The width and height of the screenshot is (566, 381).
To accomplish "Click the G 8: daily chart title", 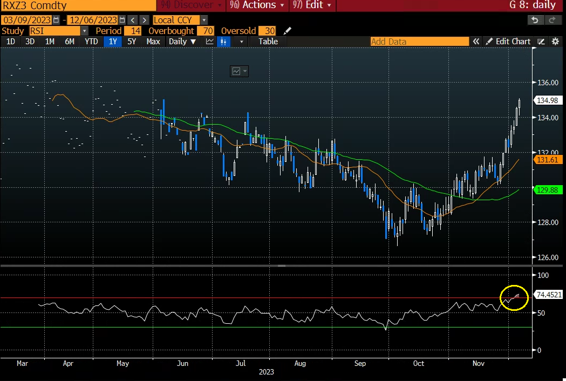I will click(x=533, y=5).
